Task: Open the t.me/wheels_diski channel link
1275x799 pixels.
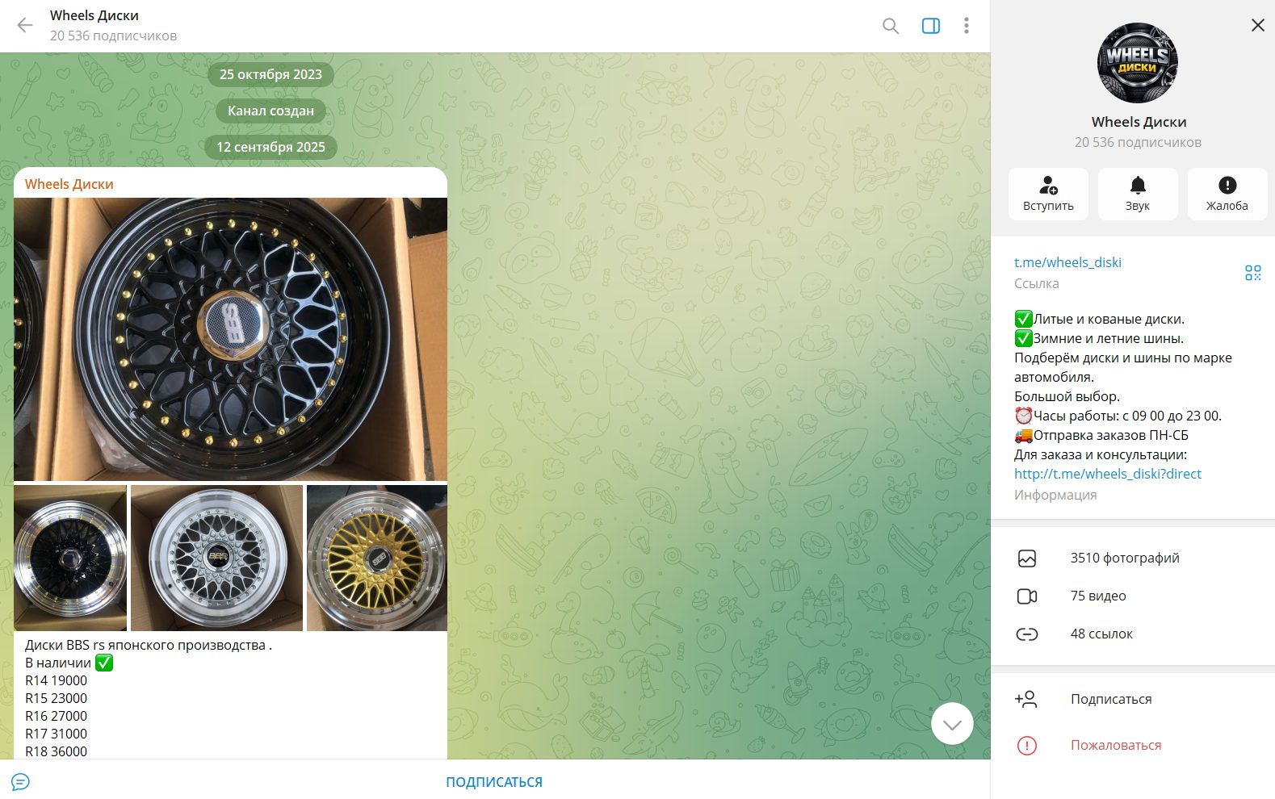Action: coord(1067,262)
